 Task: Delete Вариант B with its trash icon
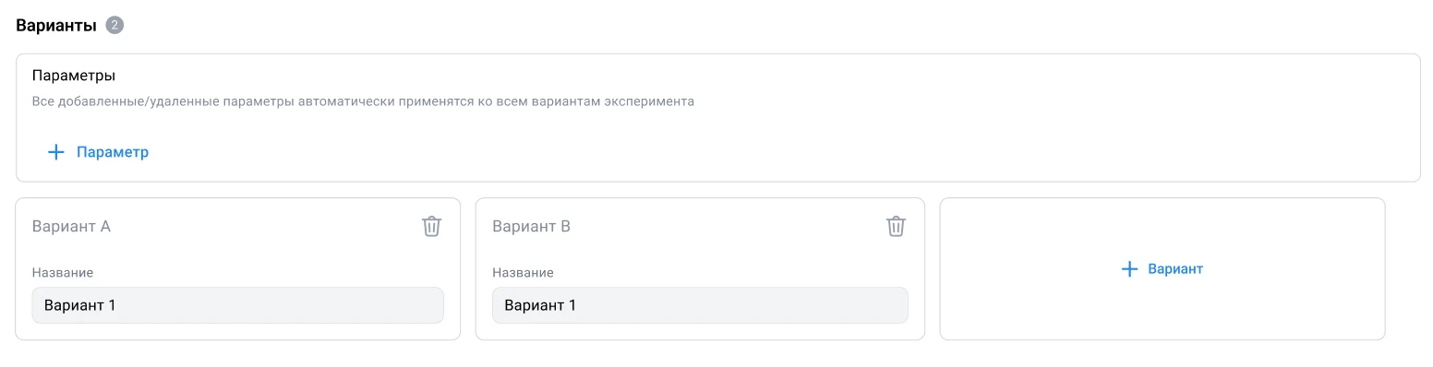pos(896,226)
